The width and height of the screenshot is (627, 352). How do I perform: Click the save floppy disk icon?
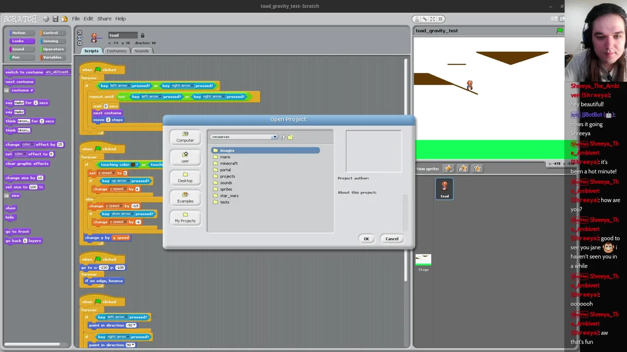click(x=55, y=19)
